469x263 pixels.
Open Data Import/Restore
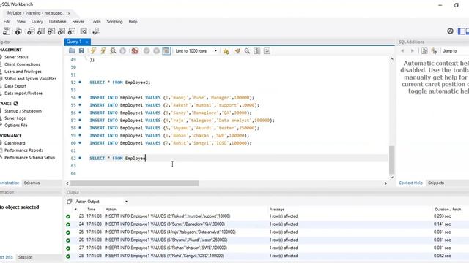click(x=23, y=93)
